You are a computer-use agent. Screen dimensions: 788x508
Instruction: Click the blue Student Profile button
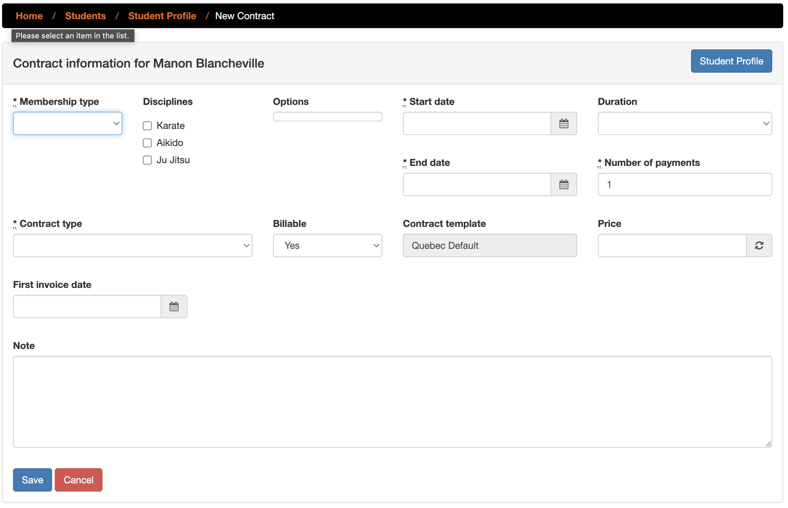731,61
